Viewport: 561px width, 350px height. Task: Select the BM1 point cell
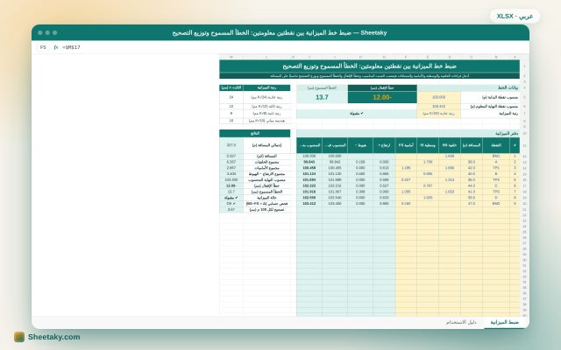coord(496,156)
